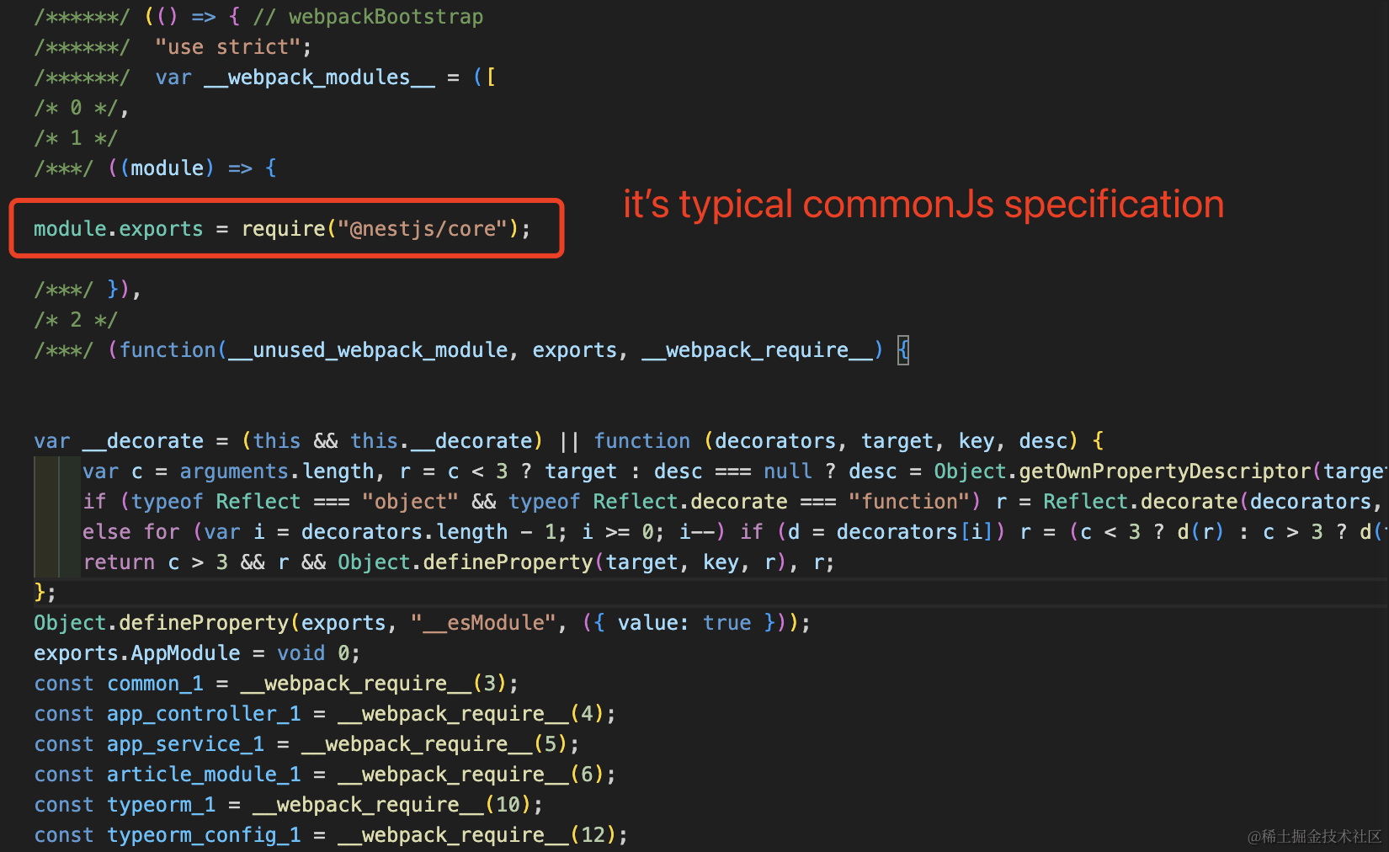Click const common_1 declaration
The image size is (1389, 852).
point(119,684)
